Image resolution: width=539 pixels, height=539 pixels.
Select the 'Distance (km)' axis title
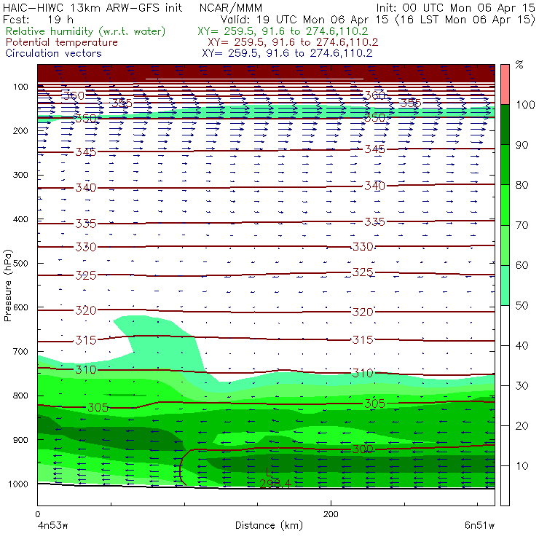(269, 525)
